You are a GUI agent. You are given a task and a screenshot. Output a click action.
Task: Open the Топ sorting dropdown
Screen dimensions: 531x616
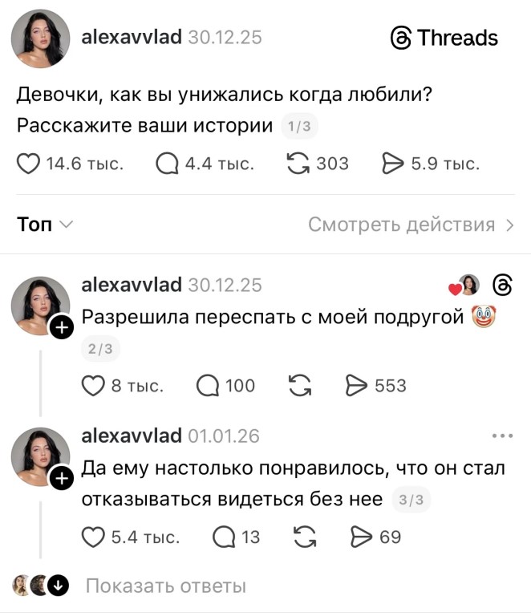45,225
